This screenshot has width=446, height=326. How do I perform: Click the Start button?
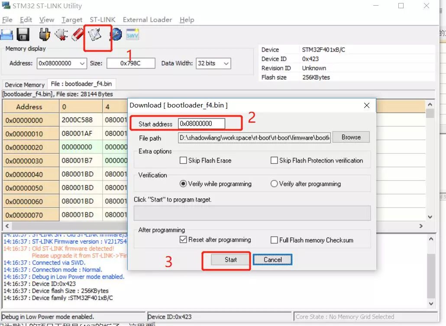click(x=231, y=260)
